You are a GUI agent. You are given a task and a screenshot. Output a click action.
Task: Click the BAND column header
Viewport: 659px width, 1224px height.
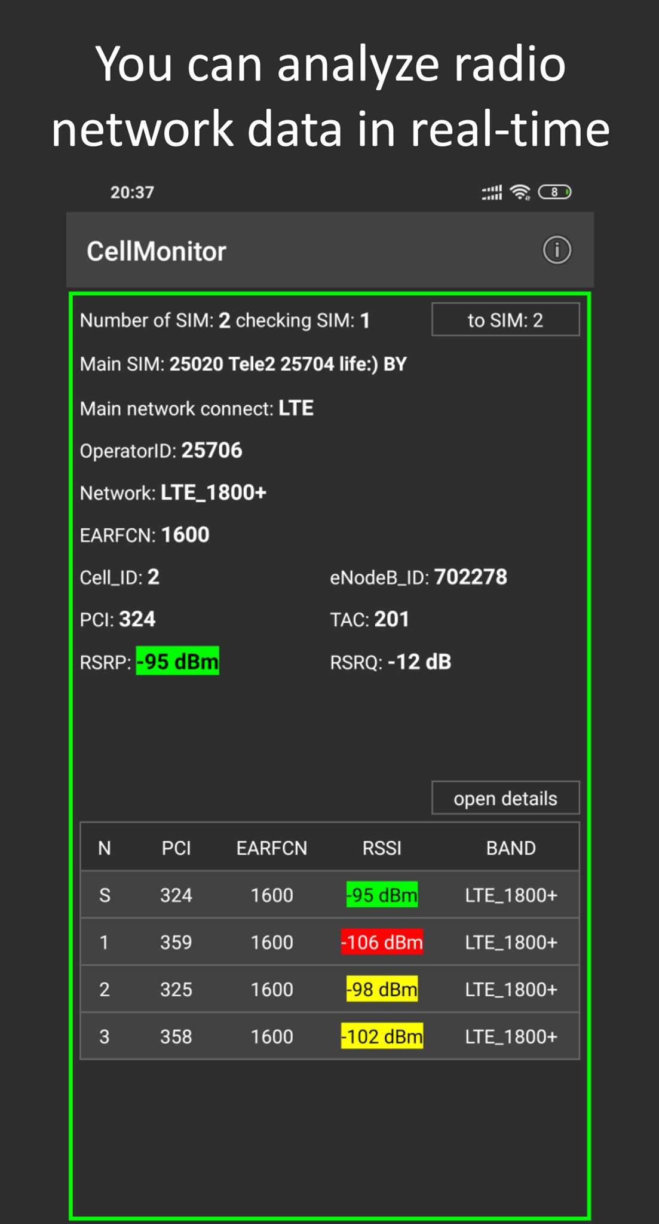(x=511, y=848)
